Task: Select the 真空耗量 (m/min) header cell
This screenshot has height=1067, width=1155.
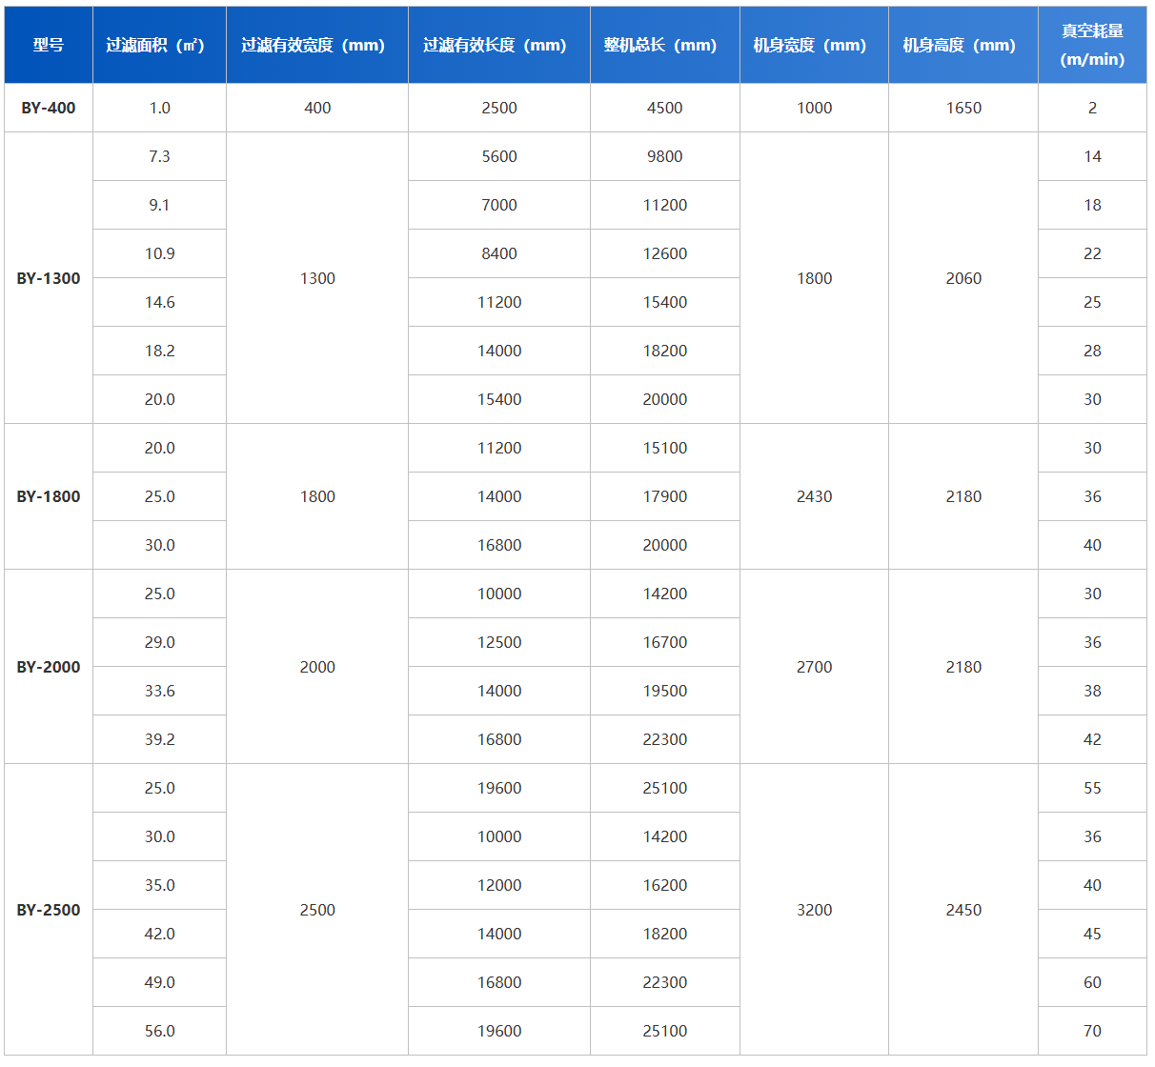Action: (1092, 45)
